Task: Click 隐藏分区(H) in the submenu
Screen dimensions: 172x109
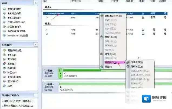Action: click(137, 66)
